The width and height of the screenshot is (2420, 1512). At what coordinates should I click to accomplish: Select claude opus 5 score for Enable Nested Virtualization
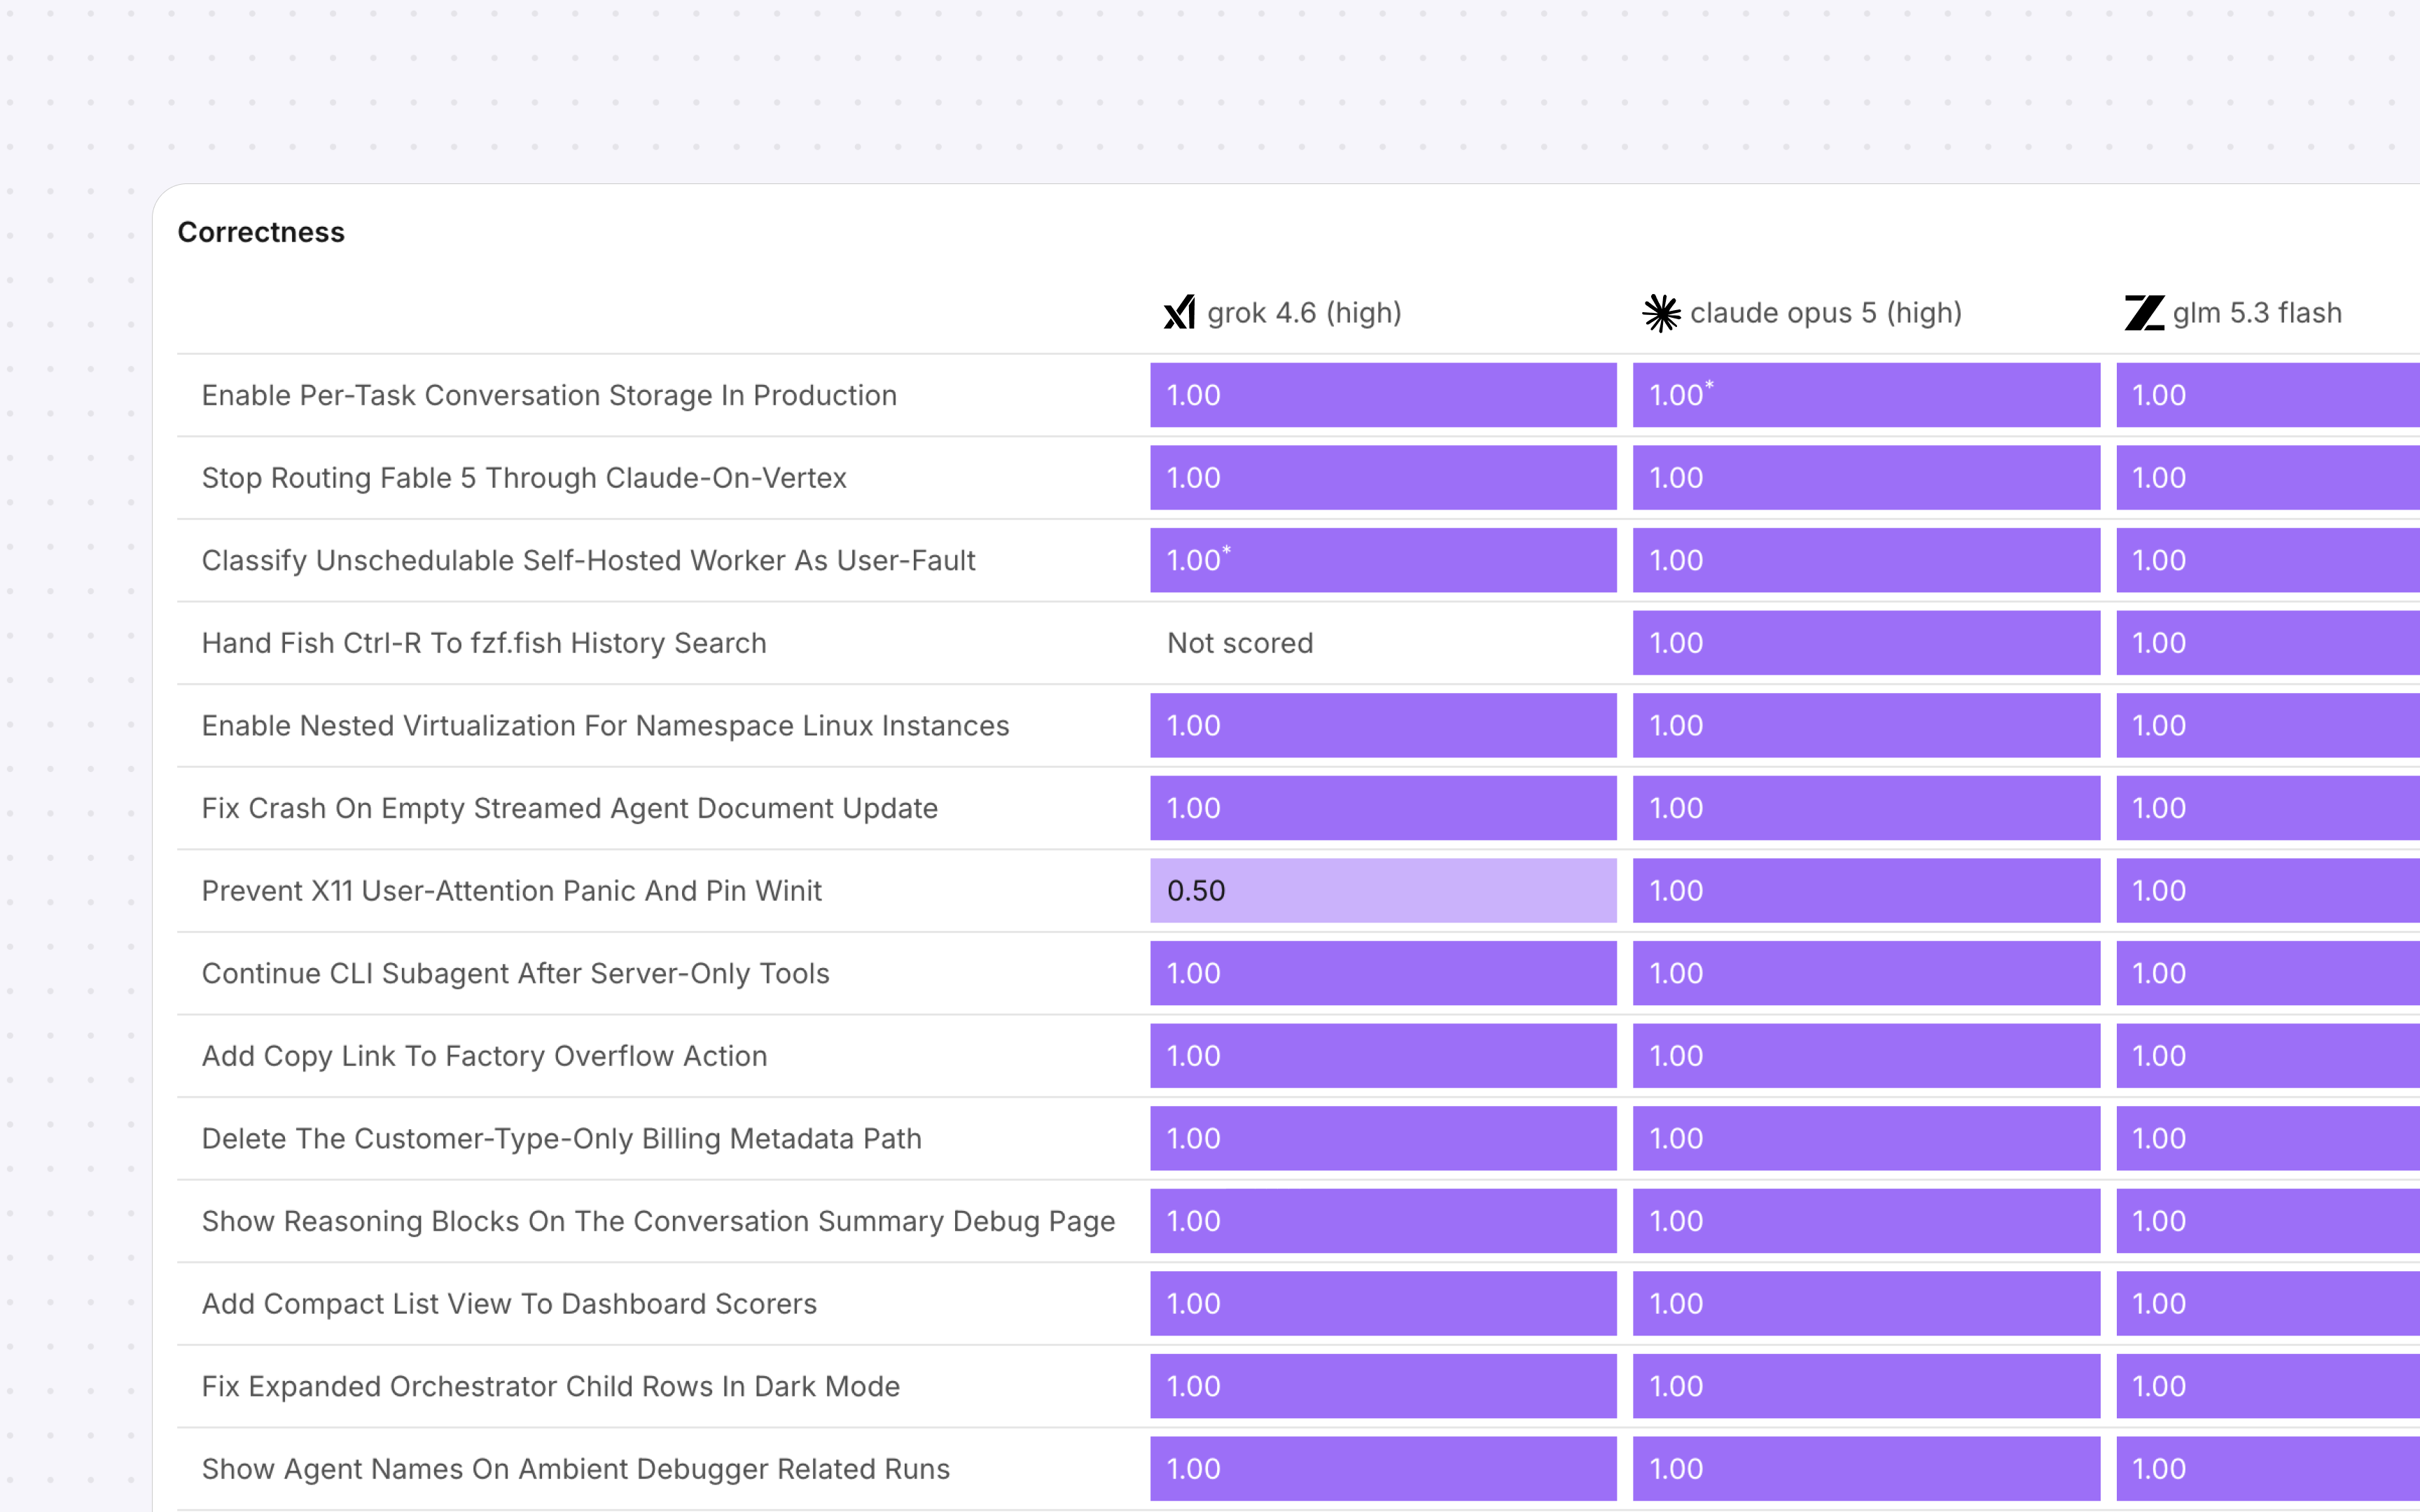pos(1866,725)
